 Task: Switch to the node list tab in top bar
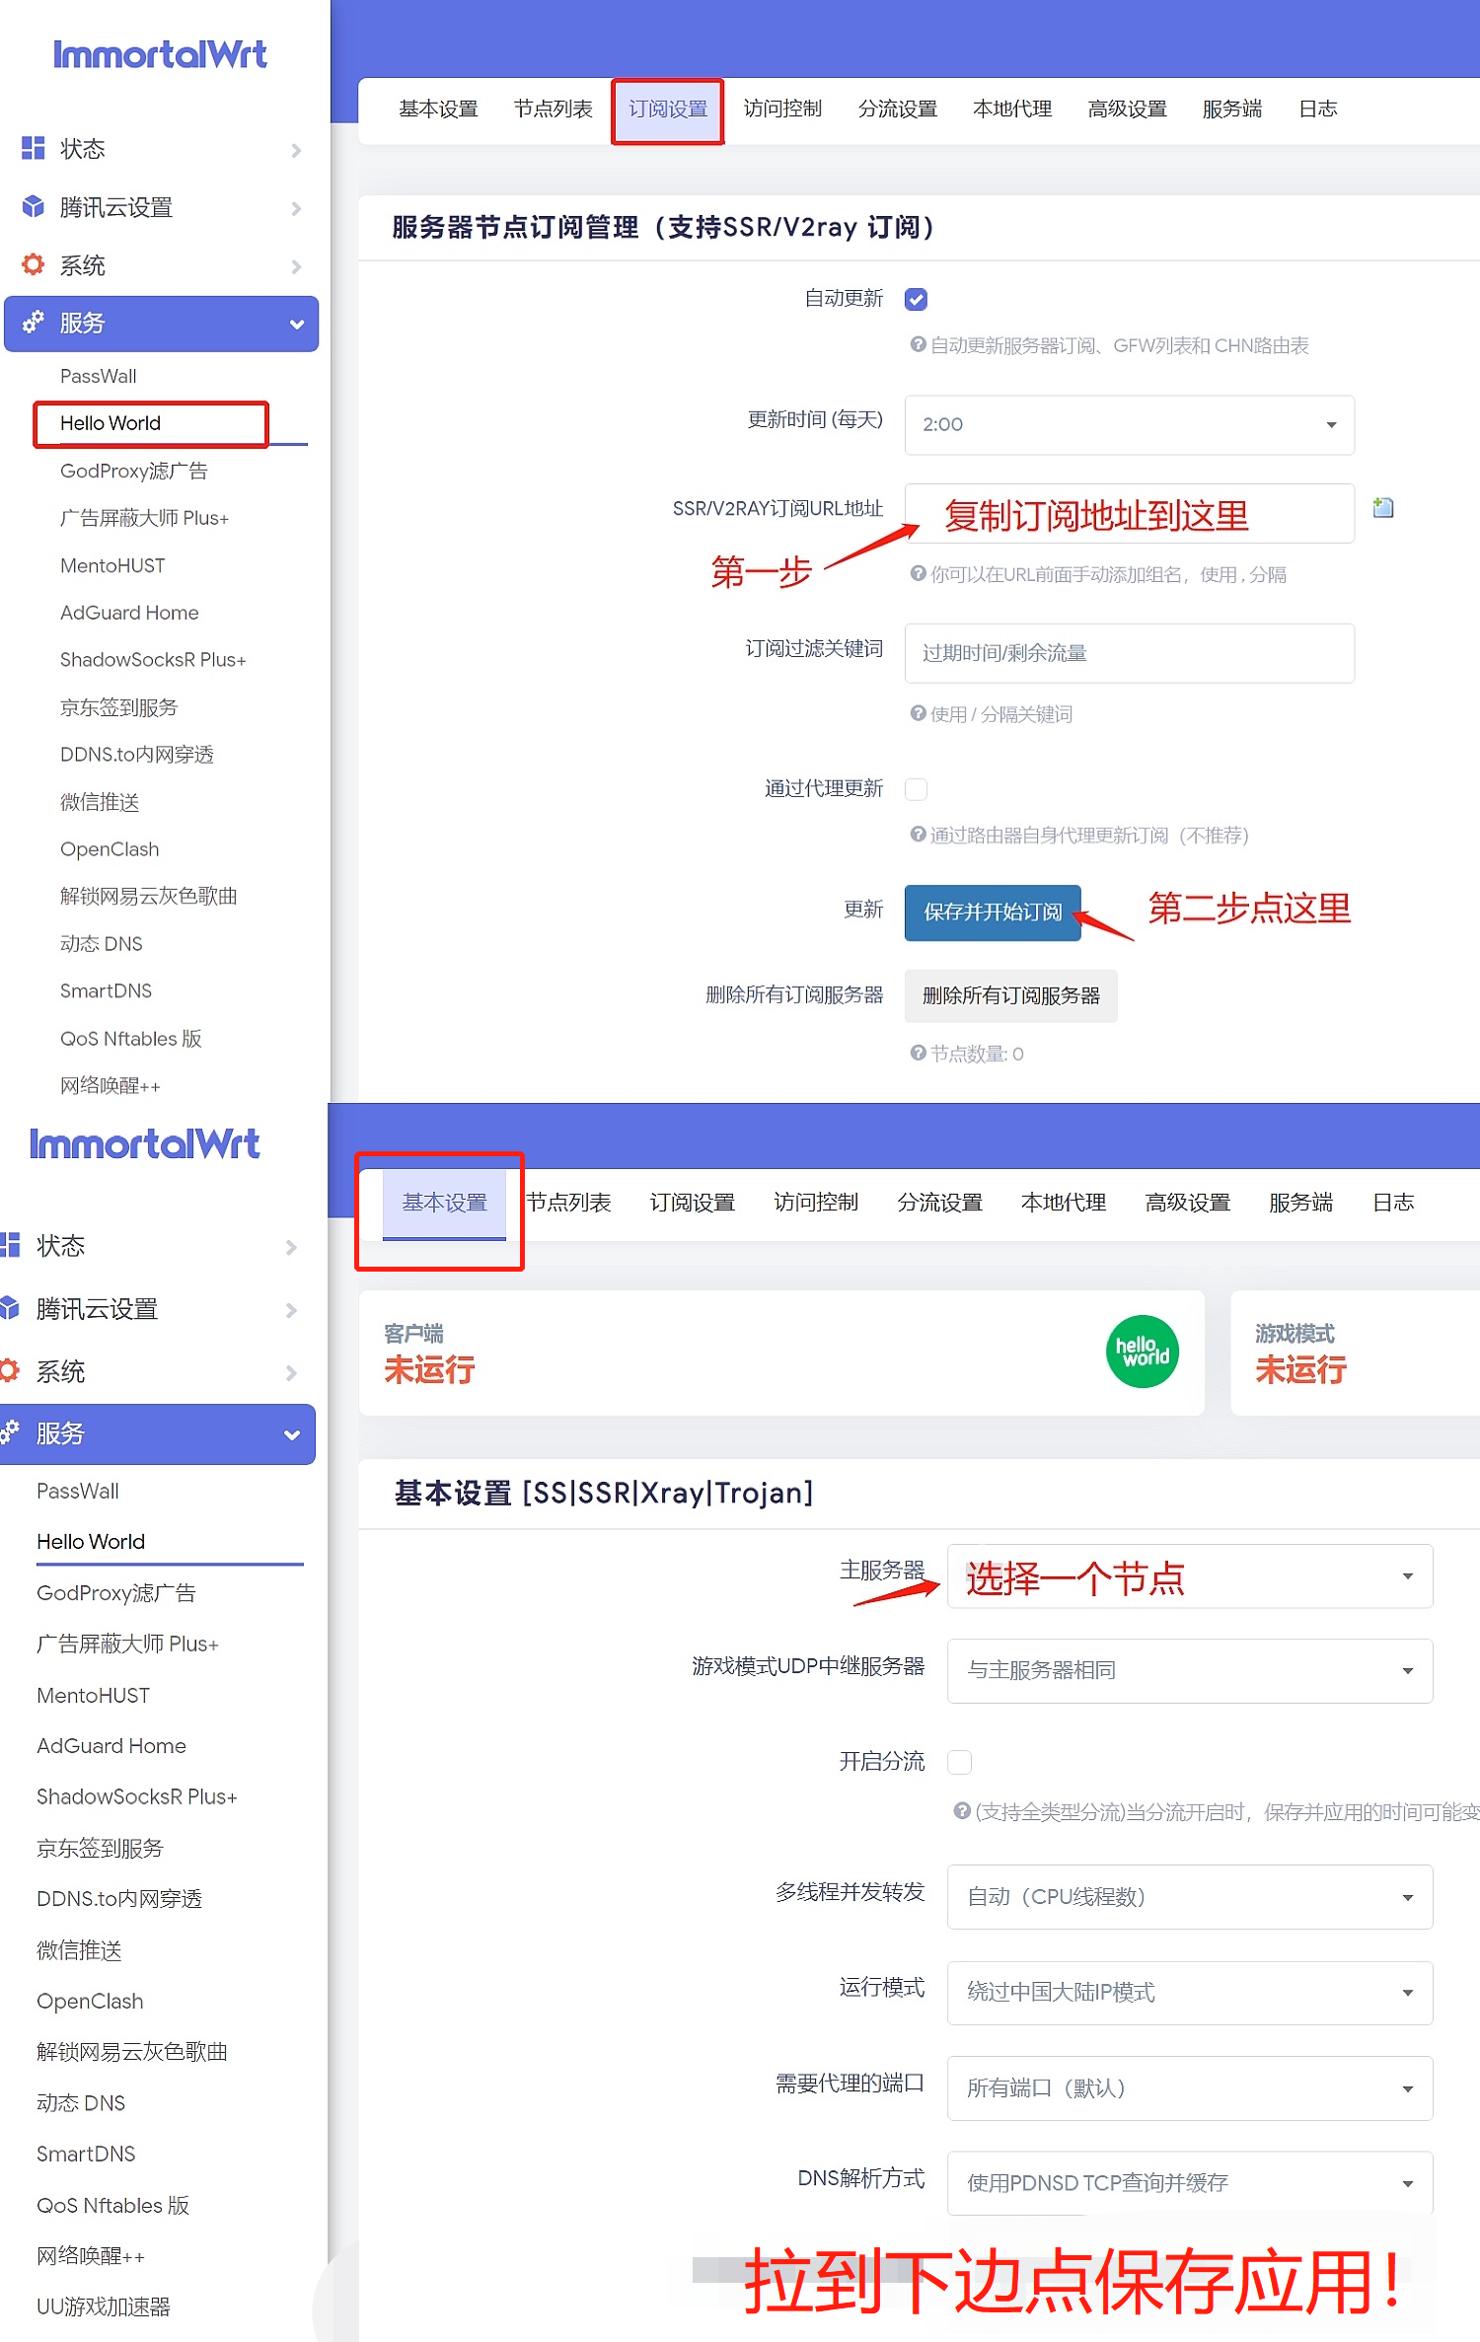click(x=553, y=109)
